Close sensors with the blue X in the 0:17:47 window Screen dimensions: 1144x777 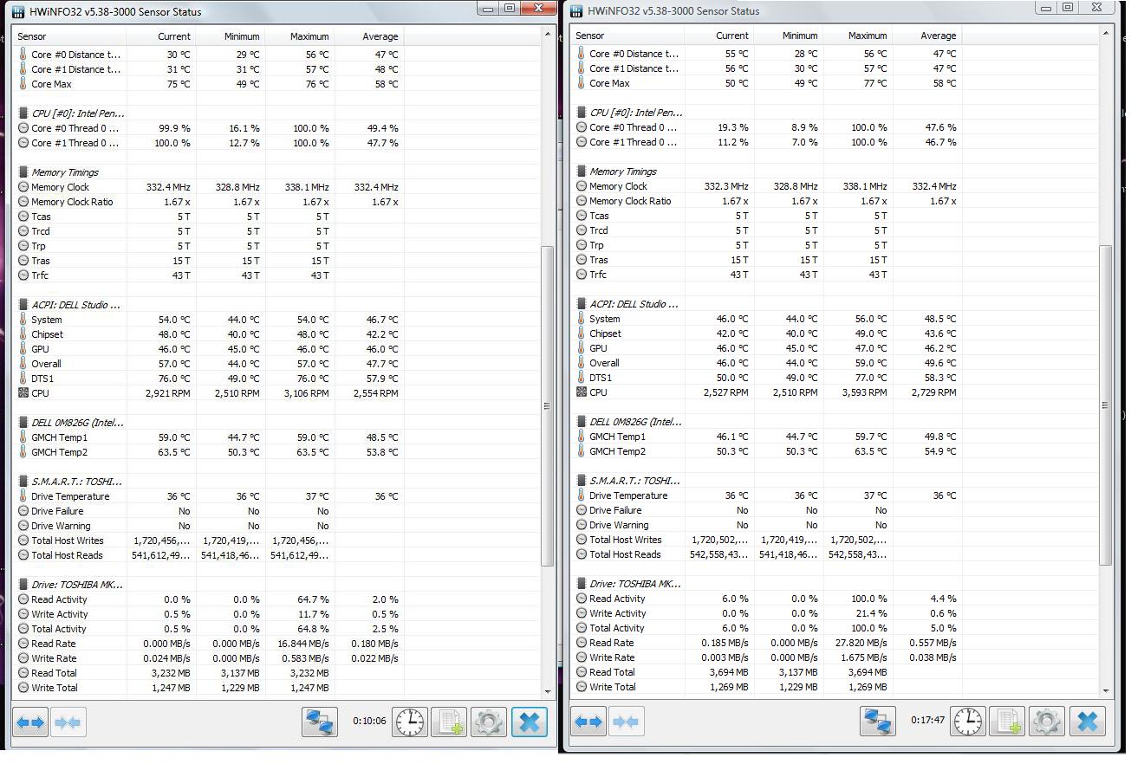tap(1087, 721)
